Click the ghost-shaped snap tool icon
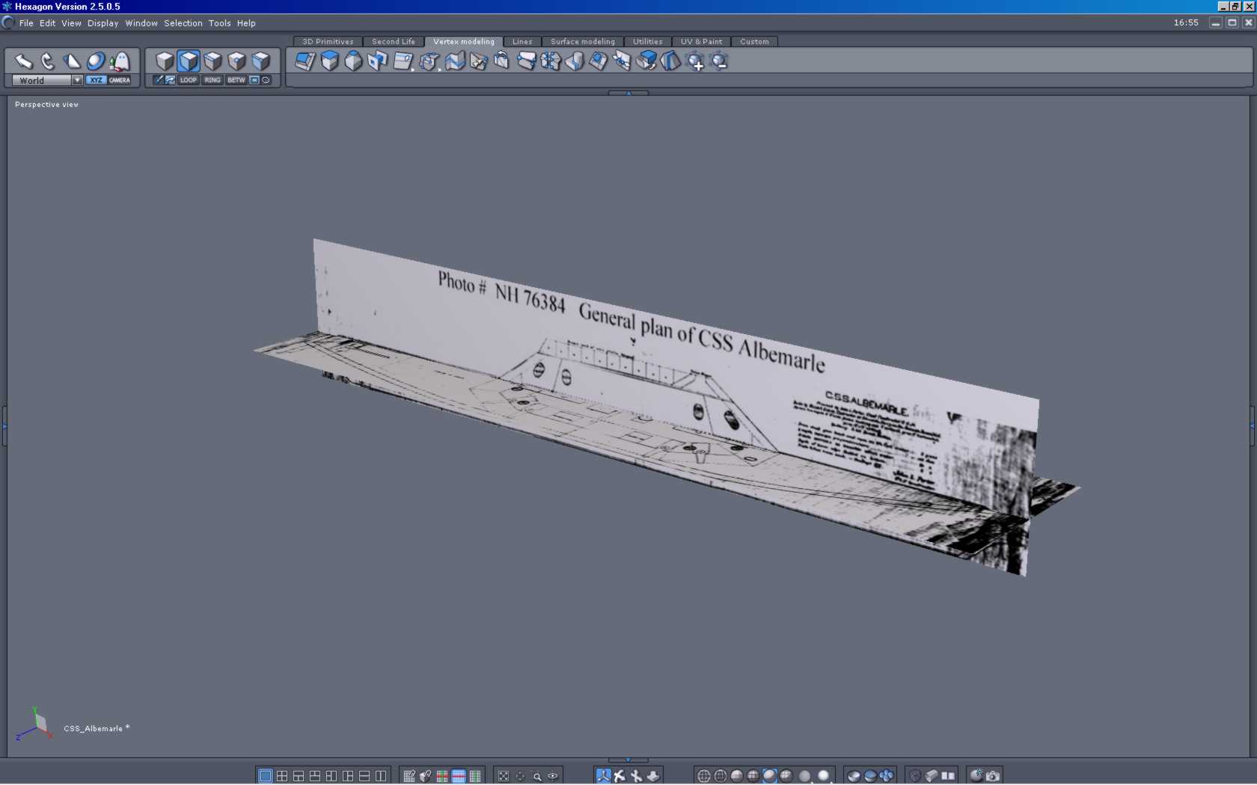Screen dimensions: 1257x785 (120, 61)
